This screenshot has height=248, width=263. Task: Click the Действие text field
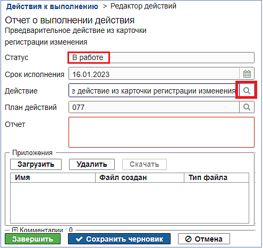[x=154, y=90]
